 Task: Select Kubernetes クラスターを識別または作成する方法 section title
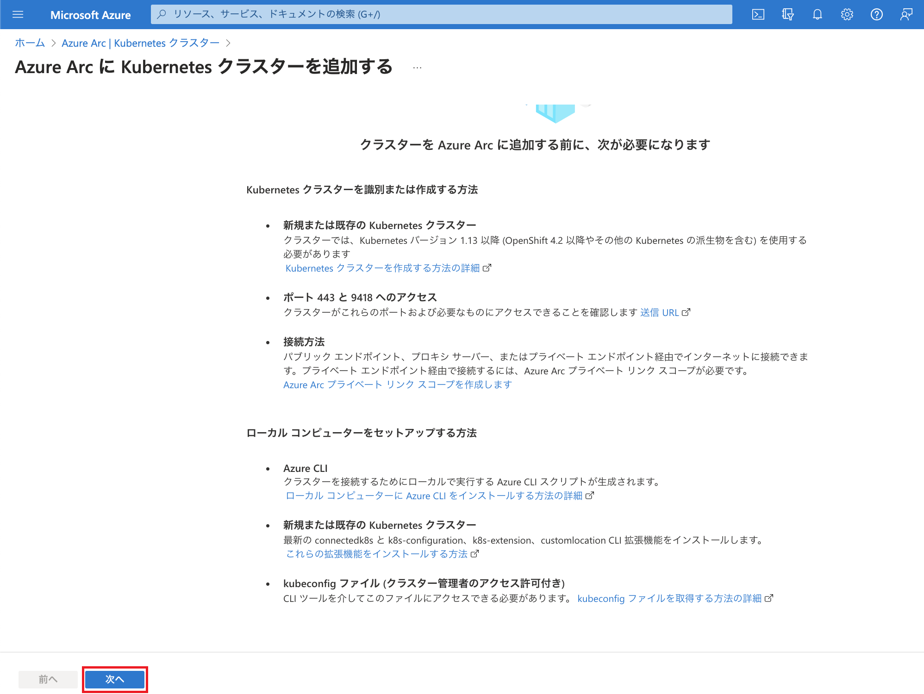(362, 189)
